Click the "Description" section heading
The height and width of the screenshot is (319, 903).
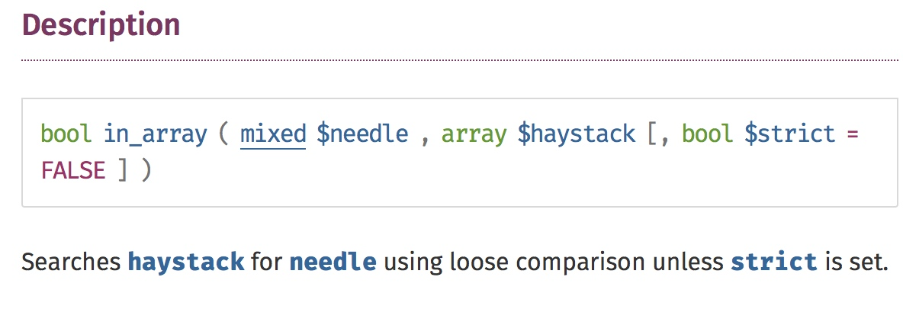click(x=101, y=26)
